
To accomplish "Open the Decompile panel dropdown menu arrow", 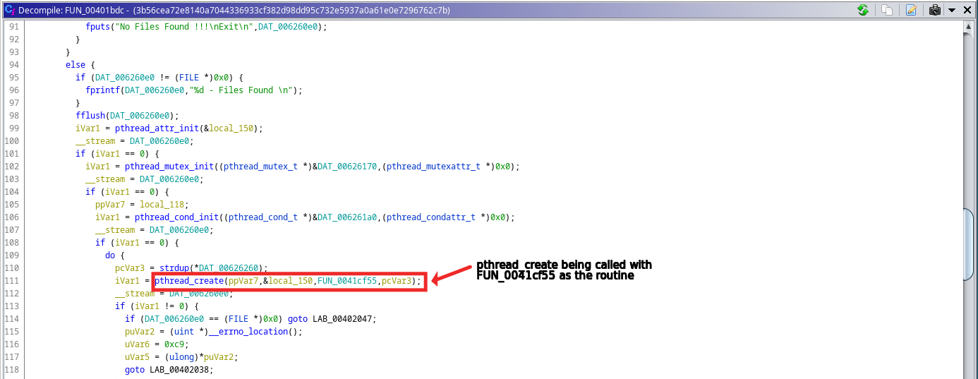I will (x=952, y=11).
